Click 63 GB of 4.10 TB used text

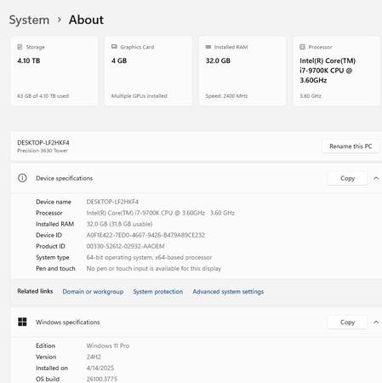coord(43,96)
